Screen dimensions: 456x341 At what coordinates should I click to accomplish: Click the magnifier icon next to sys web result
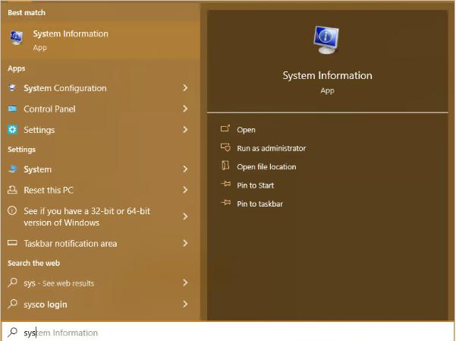point(12,283)
